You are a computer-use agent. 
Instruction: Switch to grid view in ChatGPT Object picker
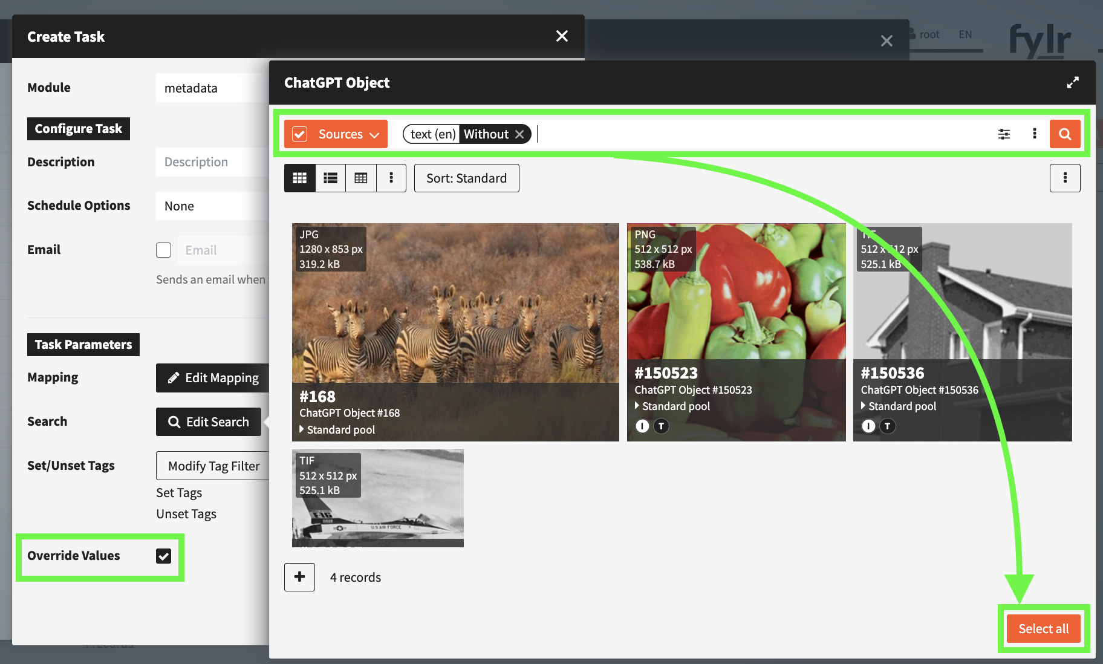pyautogui.click(x=300, y=178)
